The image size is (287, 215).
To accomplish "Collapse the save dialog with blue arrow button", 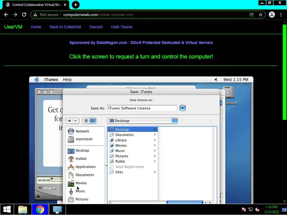I will [x=182, y=108].
